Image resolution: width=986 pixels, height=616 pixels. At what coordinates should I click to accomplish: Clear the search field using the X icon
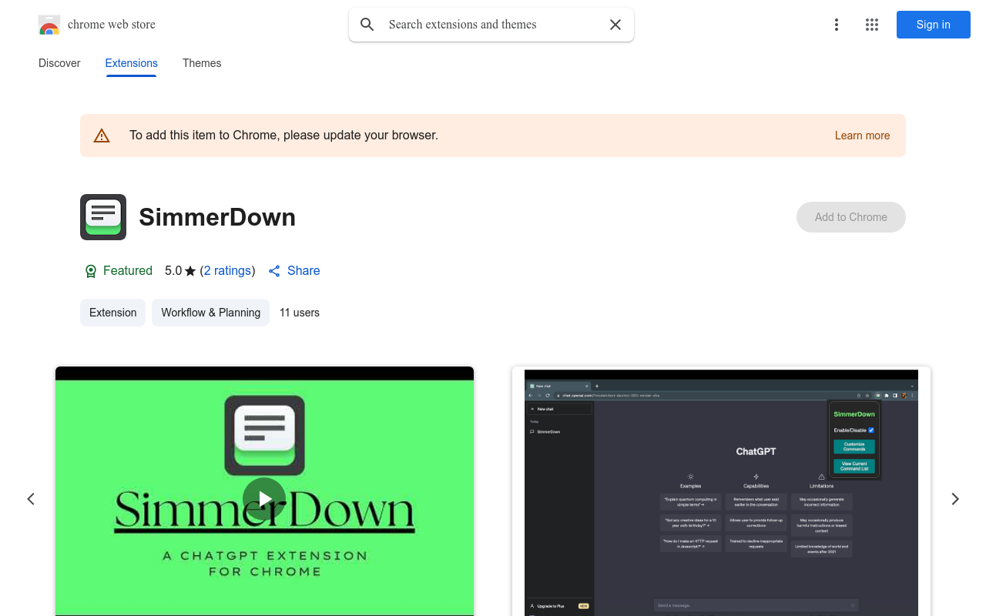pos(615,24)
